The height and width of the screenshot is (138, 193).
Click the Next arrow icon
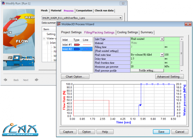[x=36, y=80]
